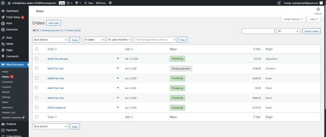Open the Activity flag icon
Viewport: 326px width, 137px height.
[318, 10]
